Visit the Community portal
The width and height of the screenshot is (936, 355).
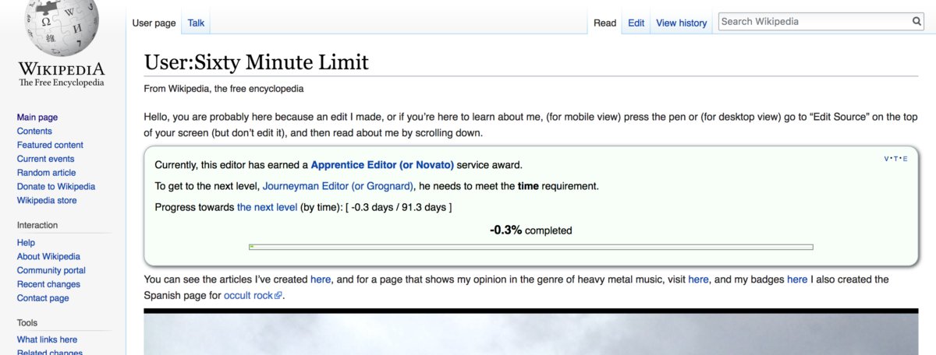coord(51,271)
